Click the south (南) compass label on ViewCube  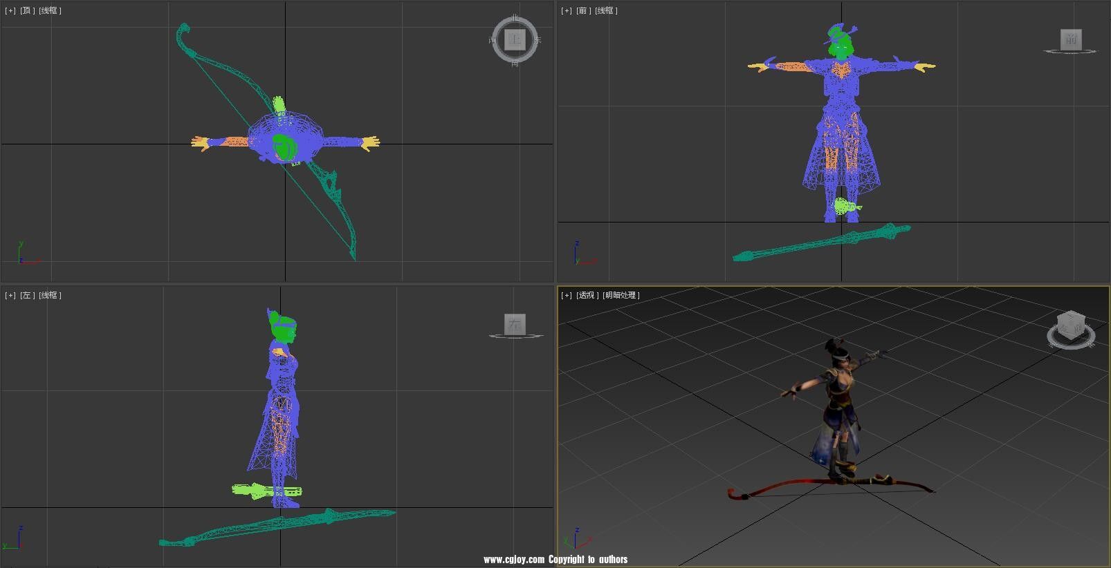coord(515,64)
